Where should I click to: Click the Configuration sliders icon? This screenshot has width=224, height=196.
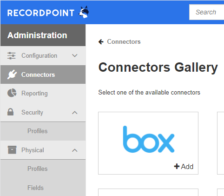click(12, 56)
